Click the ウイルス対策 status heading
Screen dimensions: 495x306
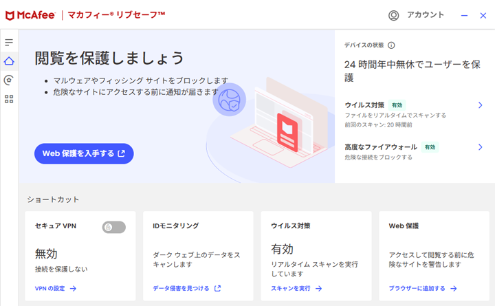pyautogui.click(x=364, y=105)
